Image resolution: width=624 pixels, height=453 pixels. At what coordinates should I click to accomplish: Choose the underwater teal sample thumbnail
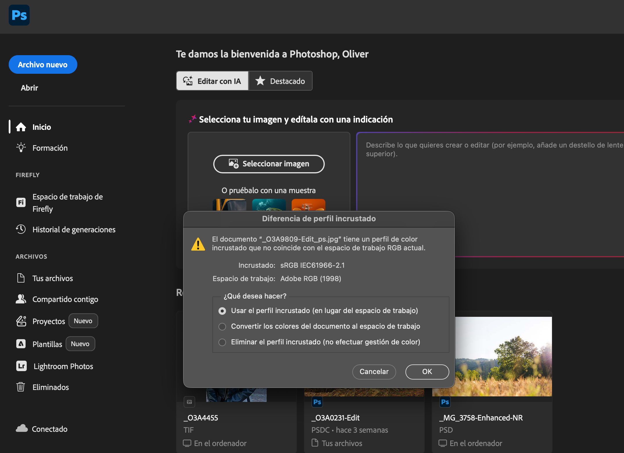coord(269,205)
